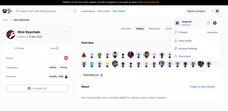The width and height of the screenshot is (228, 111).
Task: Open the hamburger menu beside the avatar
Action: pyautogui.click(x=212, y=11)
